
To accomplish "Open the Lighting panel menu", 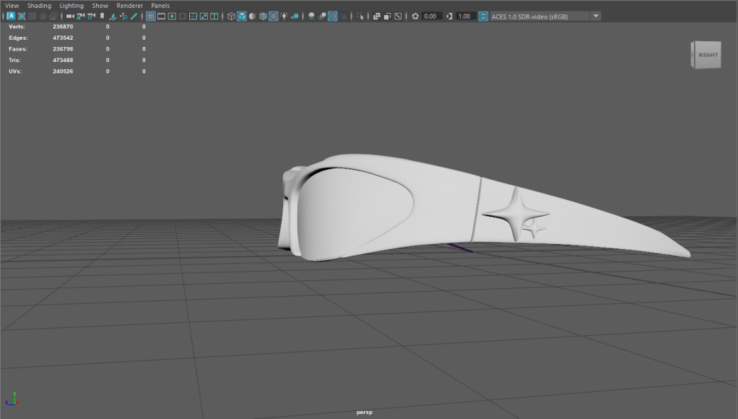I will pos(71,5).
